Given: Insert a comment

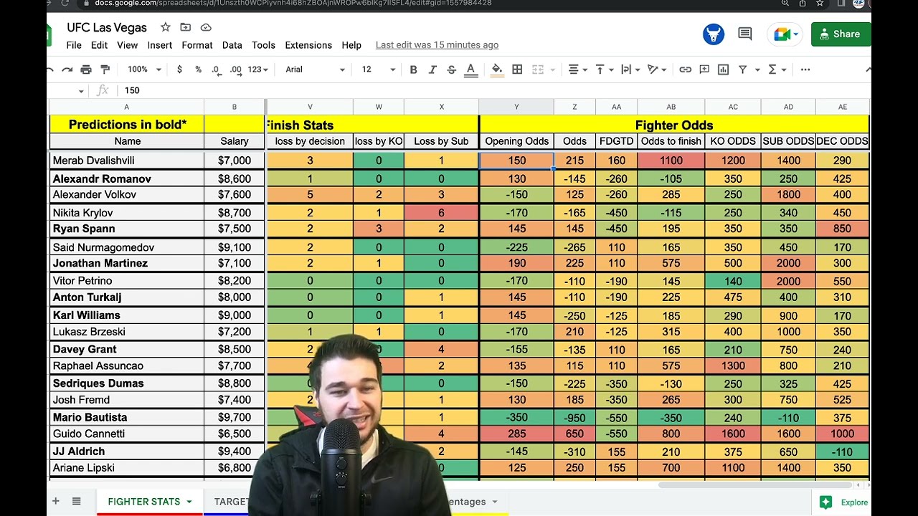Looking at the screenshot, I should 704,70.
